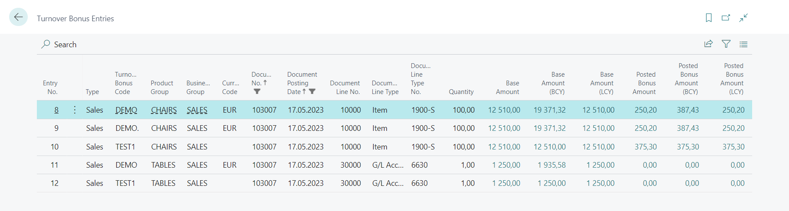
Task: Click the Product Group column header
Action: tap(162, 88)
